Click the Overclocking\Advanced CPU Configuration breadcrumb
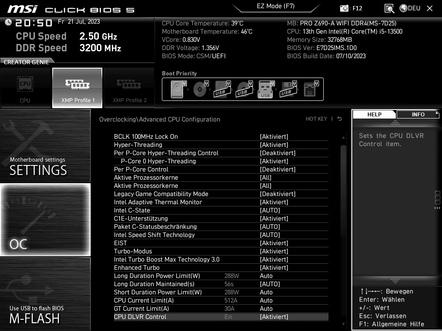The height and width of the screenshot is (331, 442). click(160, 119)
